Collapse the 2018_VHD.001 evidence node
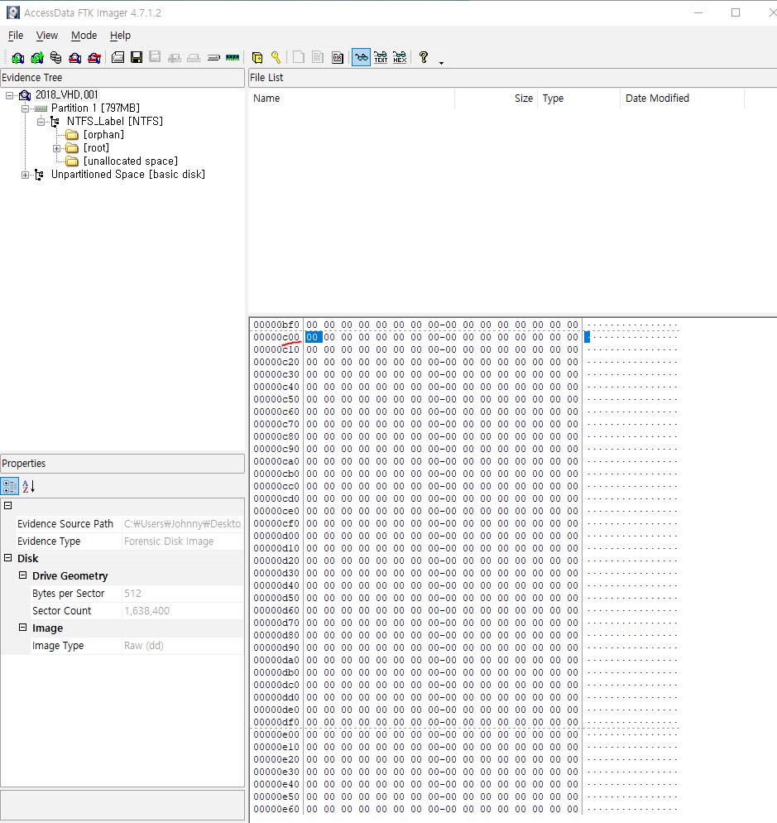The image size is (777, 823). [x=9, y=95]
